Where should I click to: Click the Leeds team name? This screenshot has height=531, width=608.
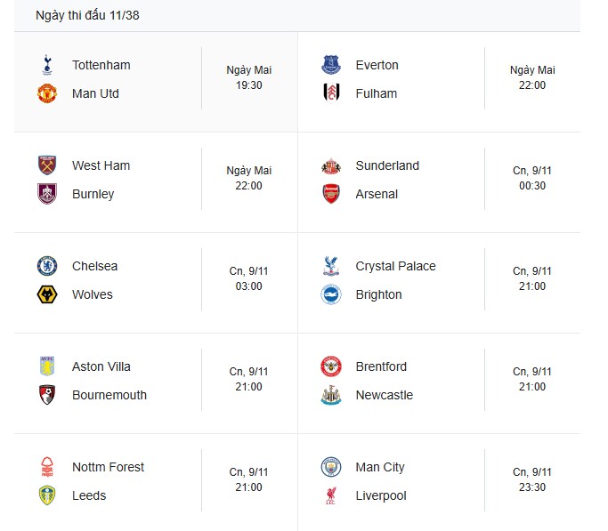(89, 495)
